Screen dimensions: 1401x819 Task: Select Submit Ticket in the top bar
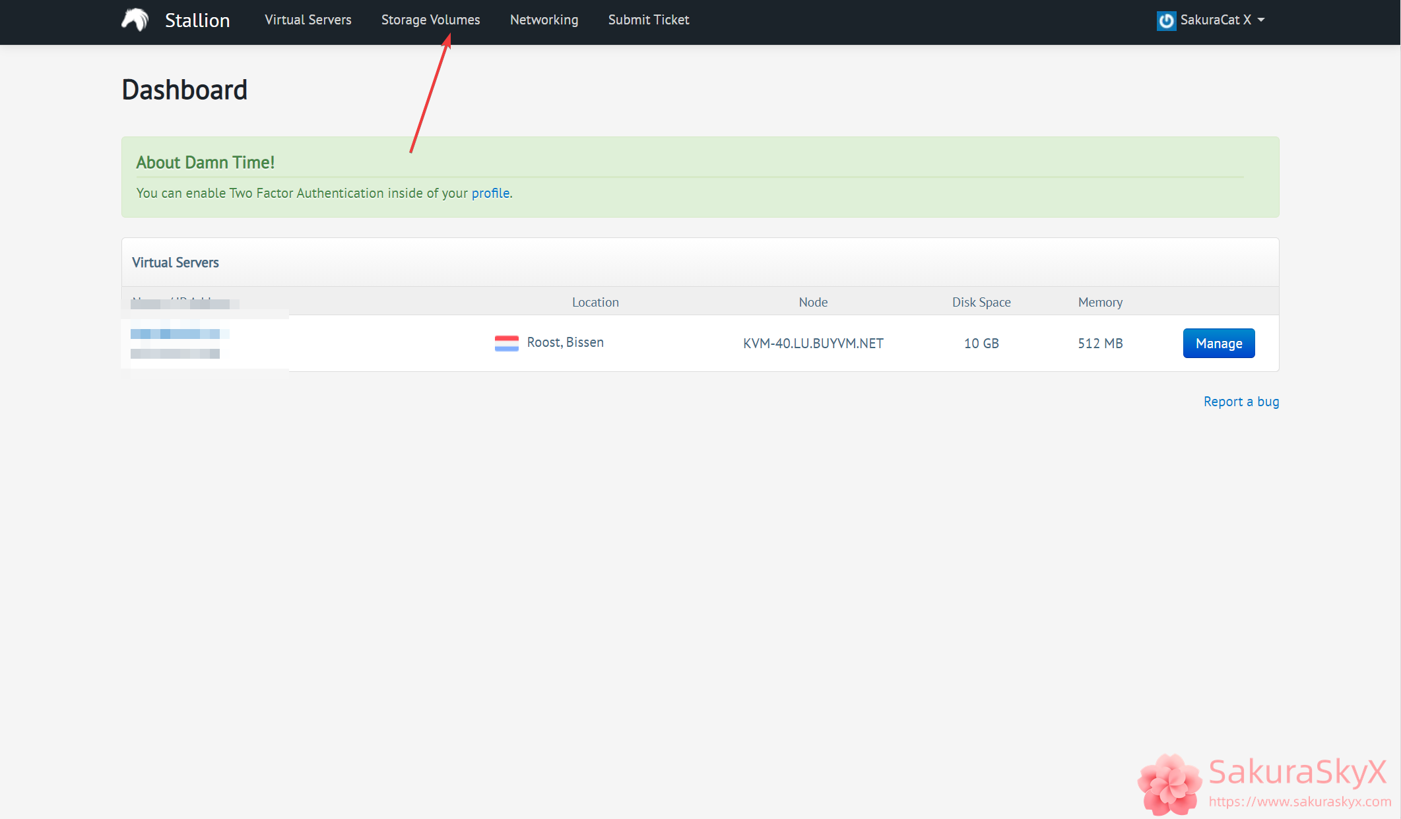click(x=648, y=20)
